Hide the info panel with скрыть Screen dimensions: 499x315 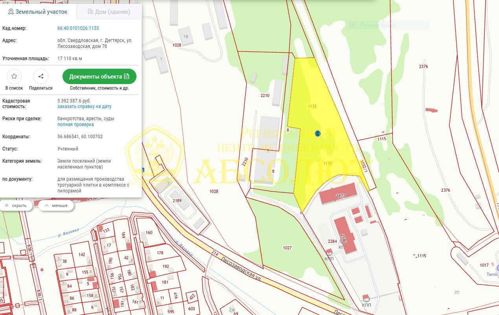click(16, 205)
